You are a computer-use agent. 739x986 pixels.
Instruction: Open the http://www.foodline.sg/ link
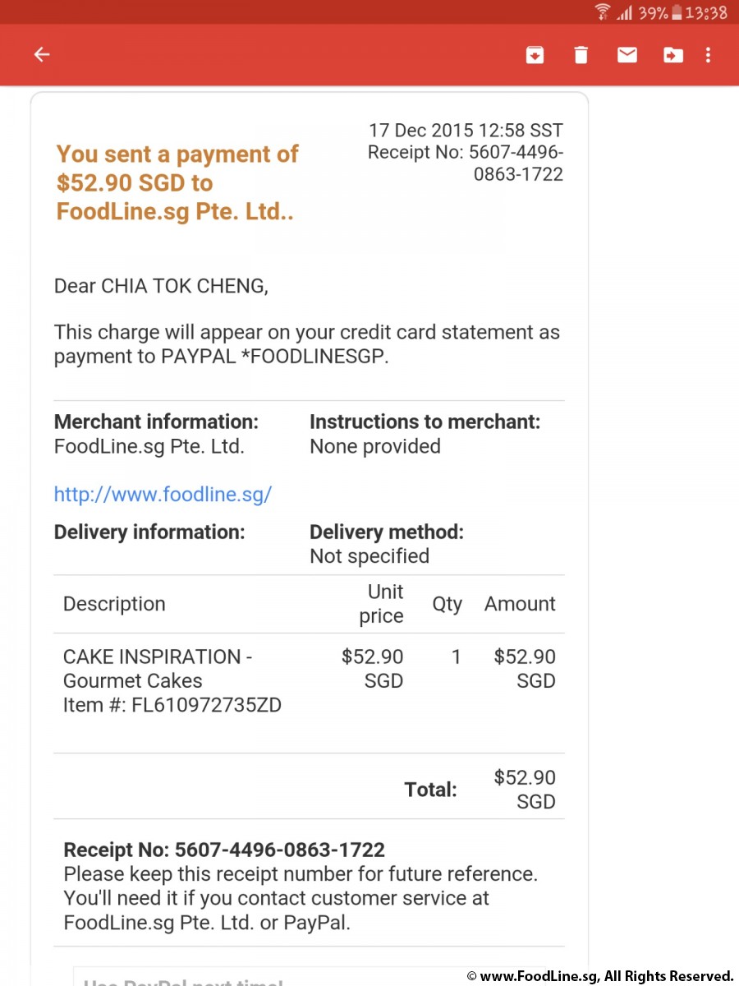click(x=163, y=494)
